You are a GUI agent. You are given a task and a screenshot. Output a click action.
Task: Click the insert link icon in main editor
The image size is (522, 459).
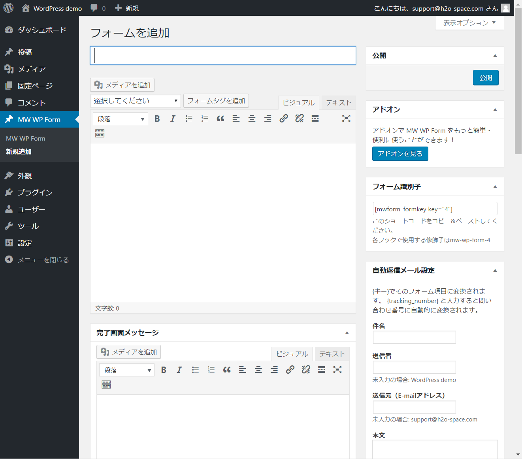[x=283, y=119]
